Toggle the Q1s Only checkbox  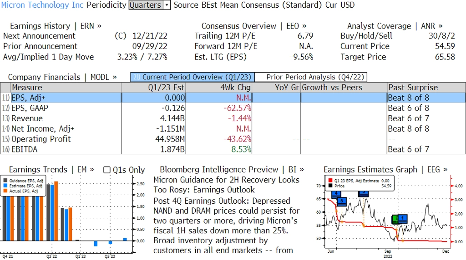pos(106,170)
